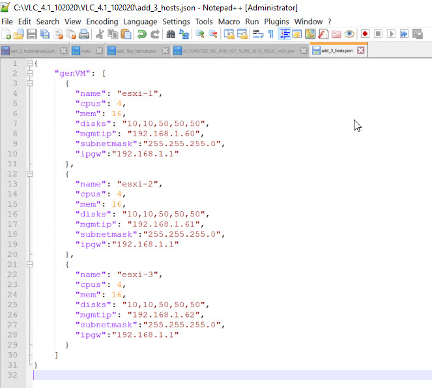Collapse the esxi-3 object fold marker
The image size is (432, 388).
tap(29, 265)
